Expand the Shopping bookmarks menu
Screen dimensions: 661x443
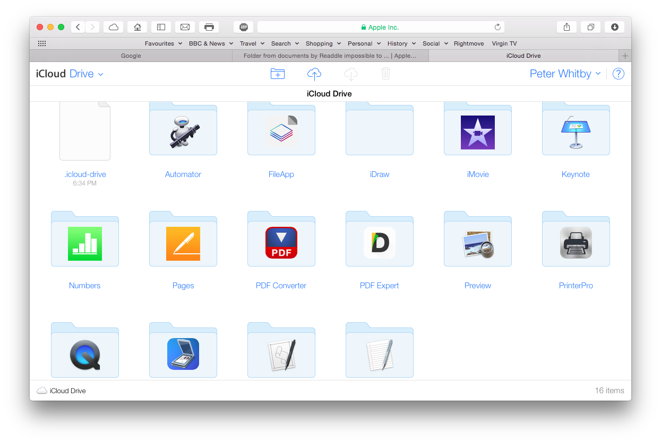323,43
